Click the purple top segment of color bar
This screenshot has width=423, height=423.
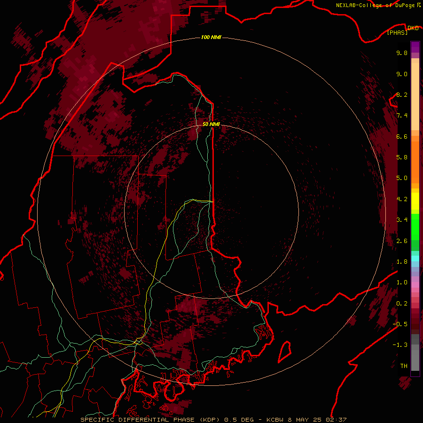tap(415, 47)
